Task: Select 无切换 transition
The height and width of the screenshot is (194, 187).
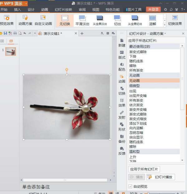Action: point(65,20)
